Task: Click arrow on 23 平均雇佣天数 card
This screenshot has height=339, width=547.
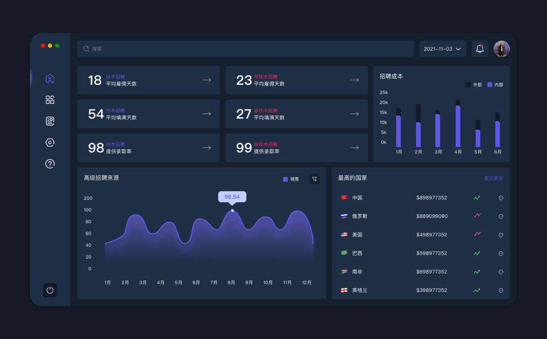Action: tap(355, 80)
